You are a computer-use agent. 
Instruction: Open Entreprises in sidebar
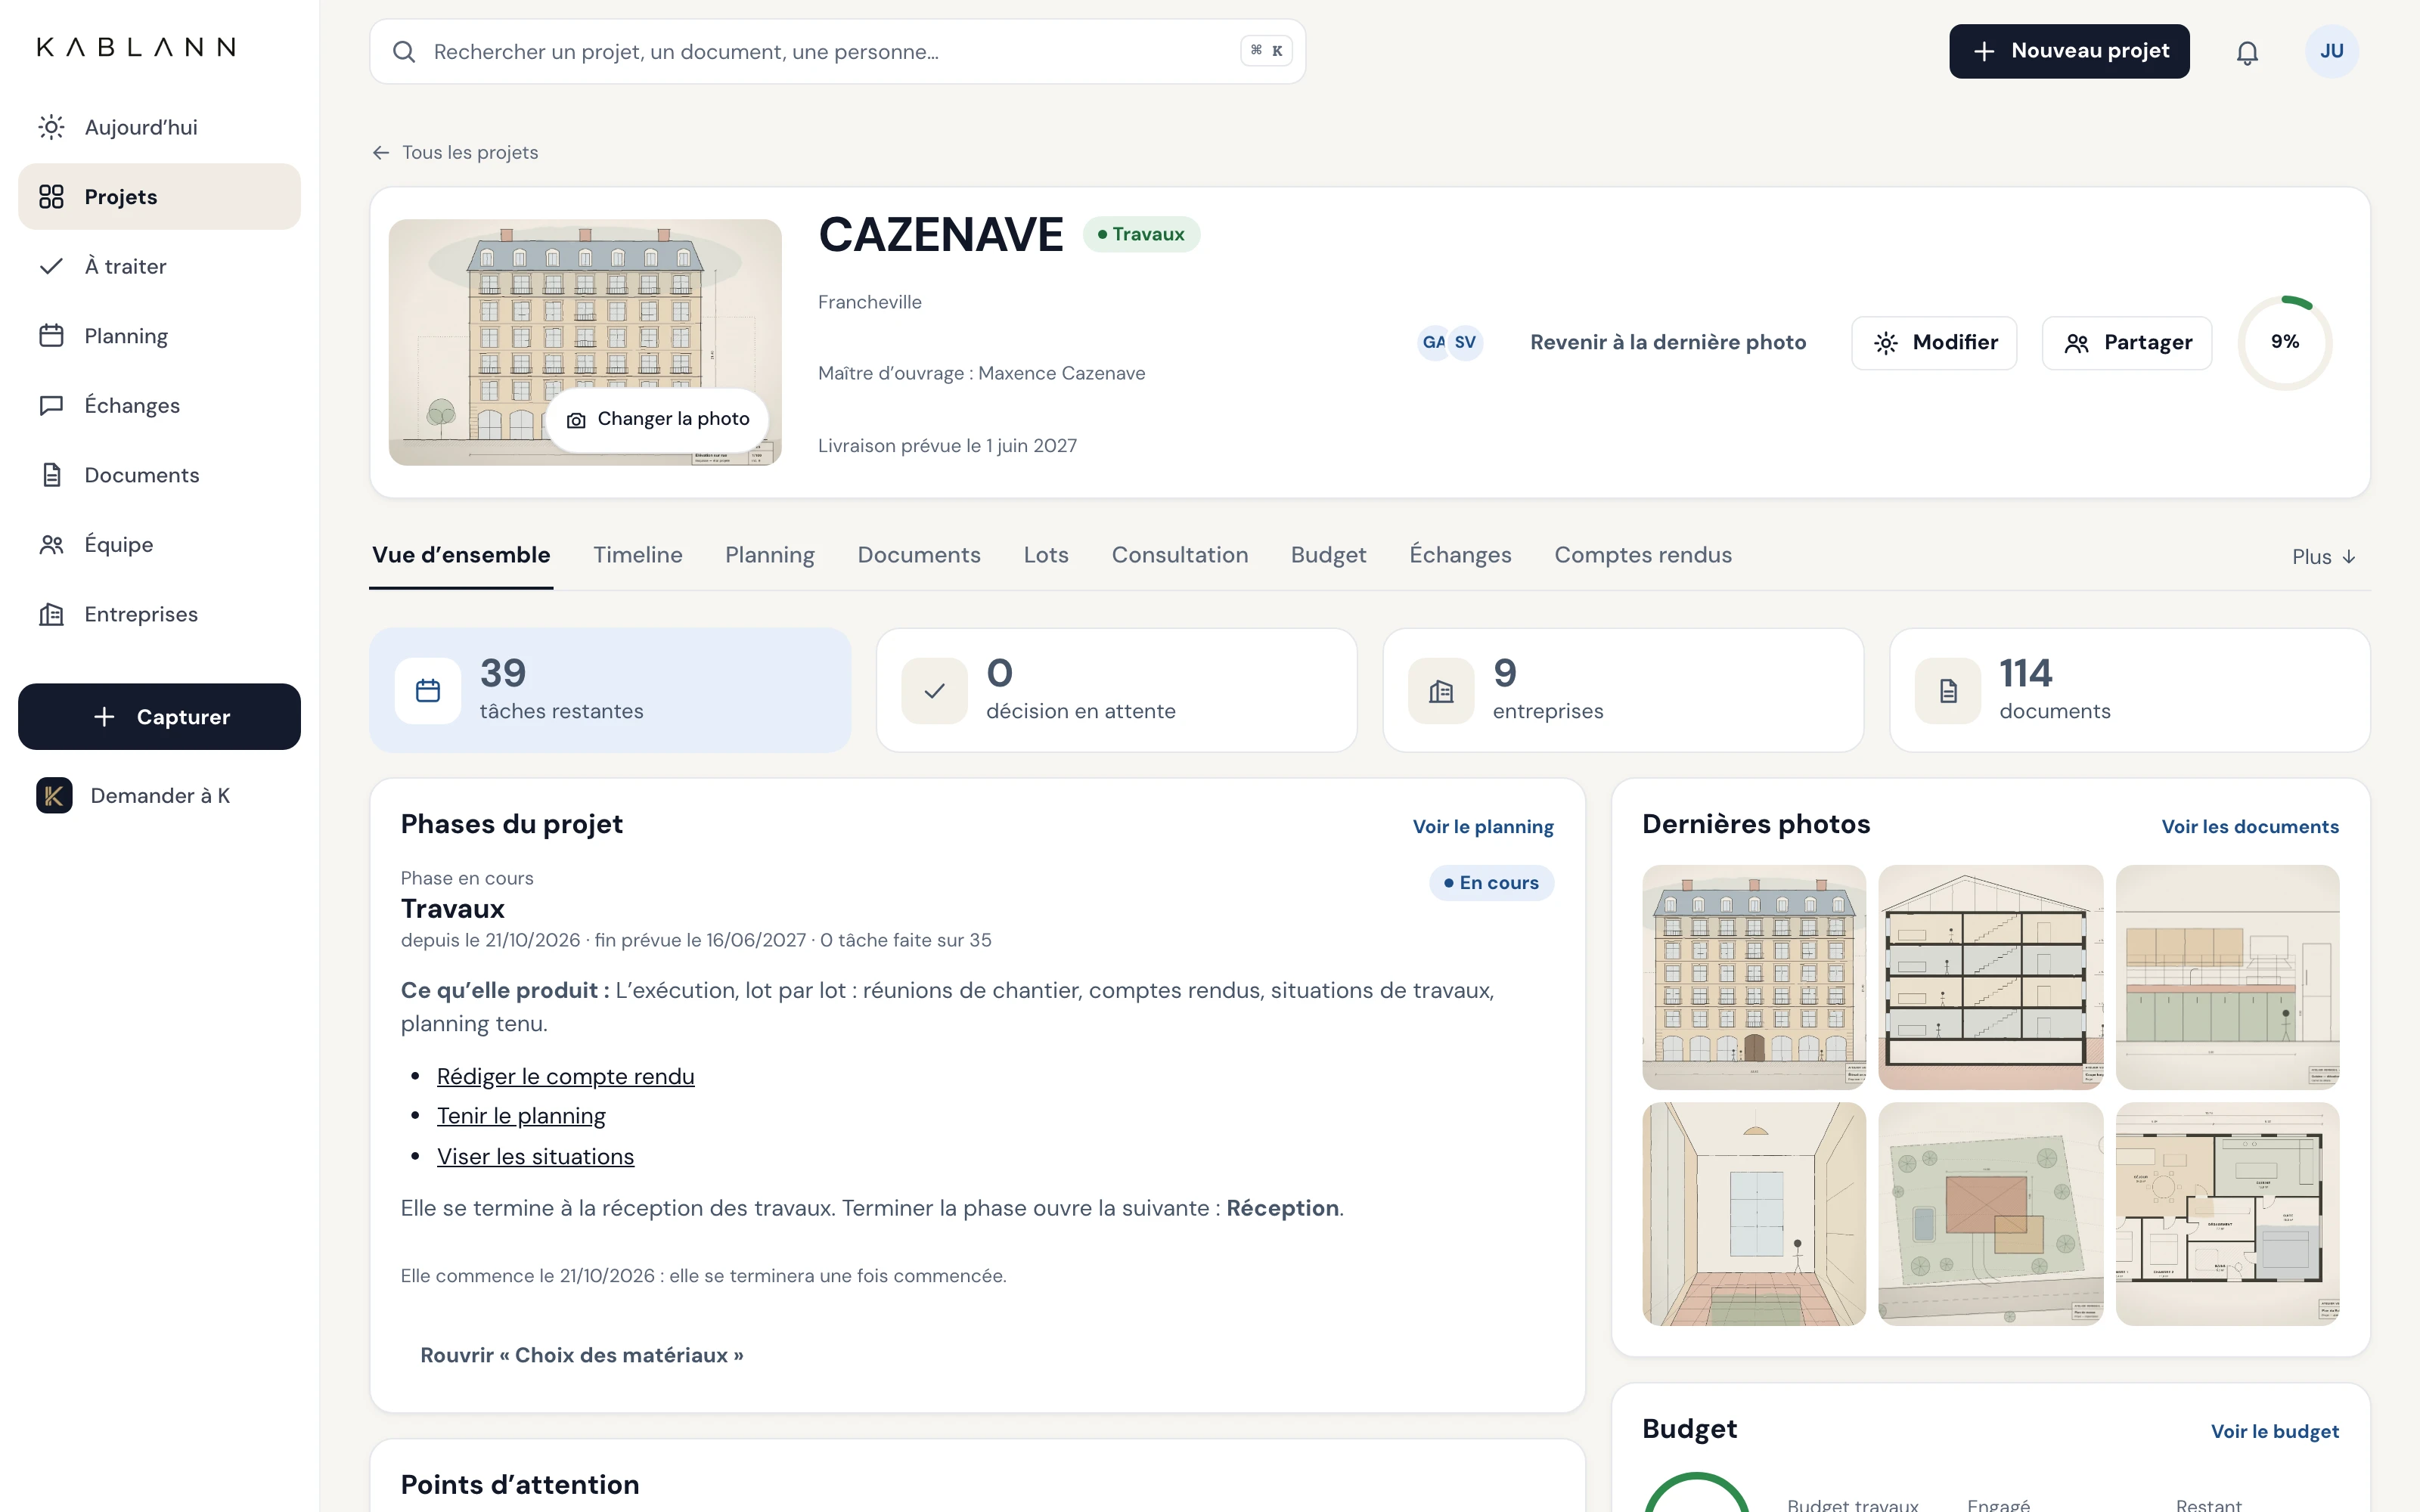click(159, 614)
